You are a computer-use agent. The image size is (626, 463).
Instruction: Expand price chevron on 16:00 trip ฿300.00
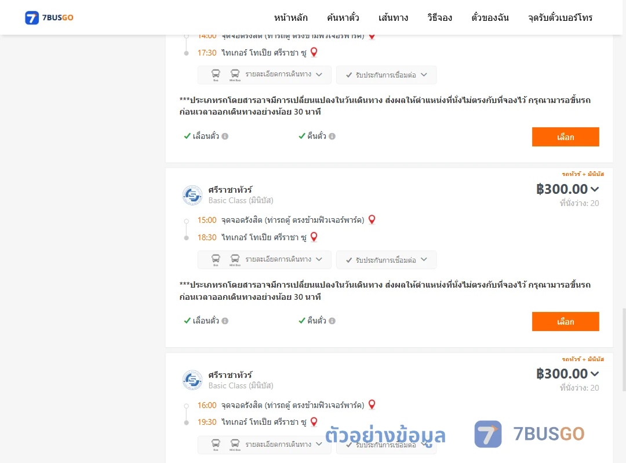point(595,374)
